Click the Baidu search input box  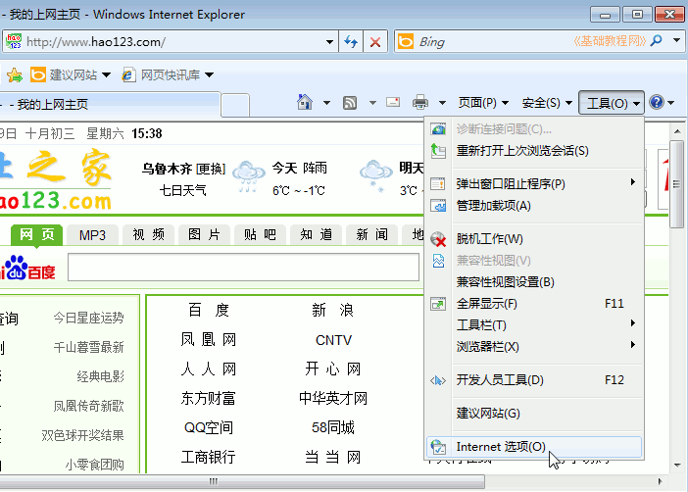pos(243,267)
